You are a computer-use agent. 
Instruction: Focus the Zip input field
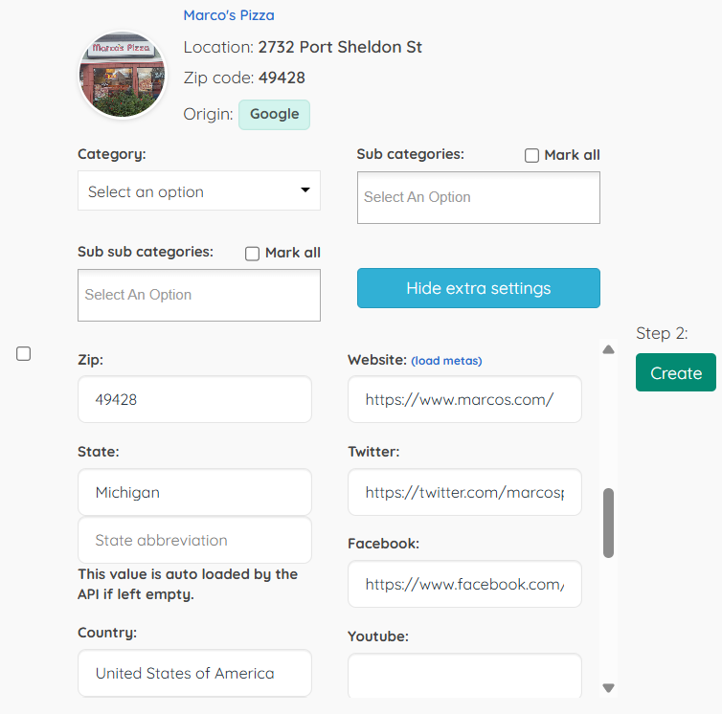click(x=195, y=399)
